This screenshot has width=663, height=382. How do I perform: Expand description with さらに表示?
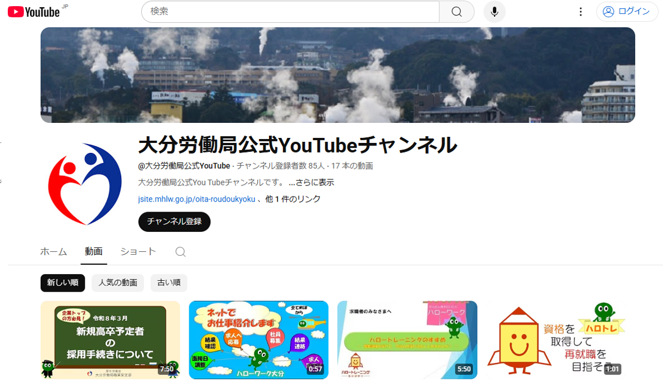[x=311, y=183]
